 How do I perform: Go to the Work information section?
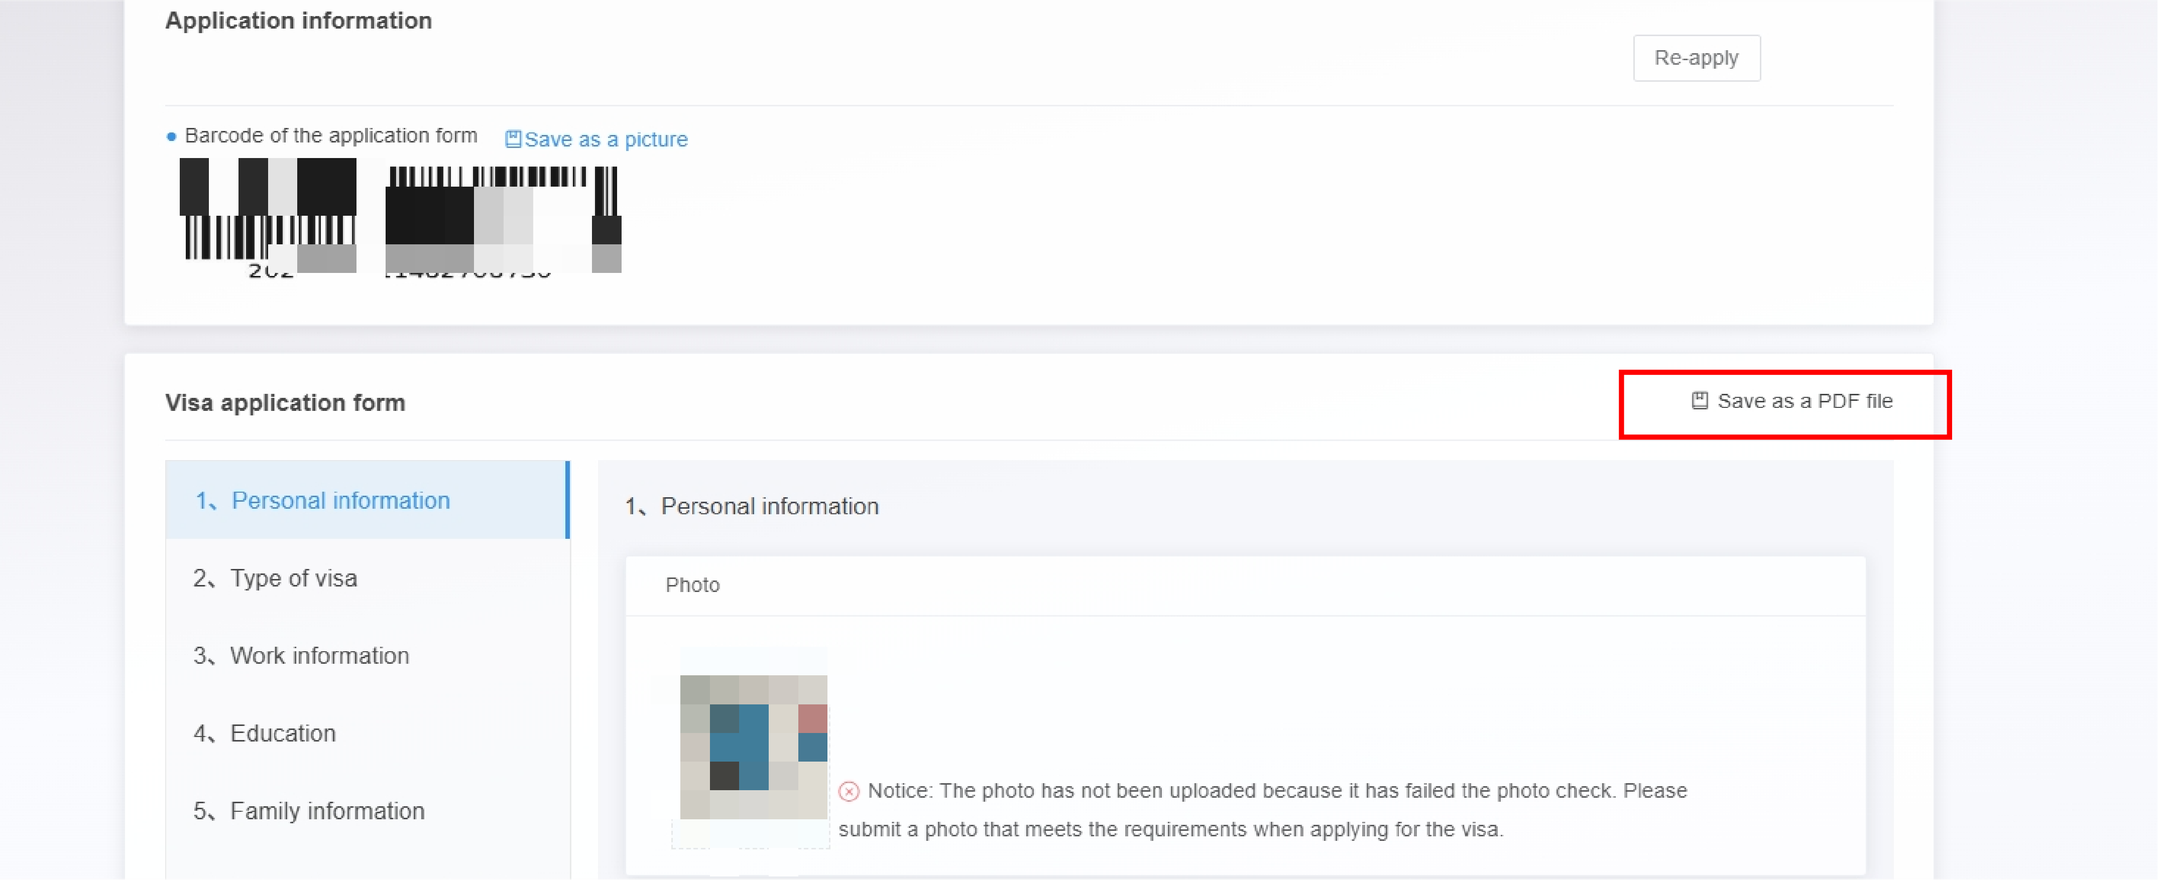[x=319, y=656]
